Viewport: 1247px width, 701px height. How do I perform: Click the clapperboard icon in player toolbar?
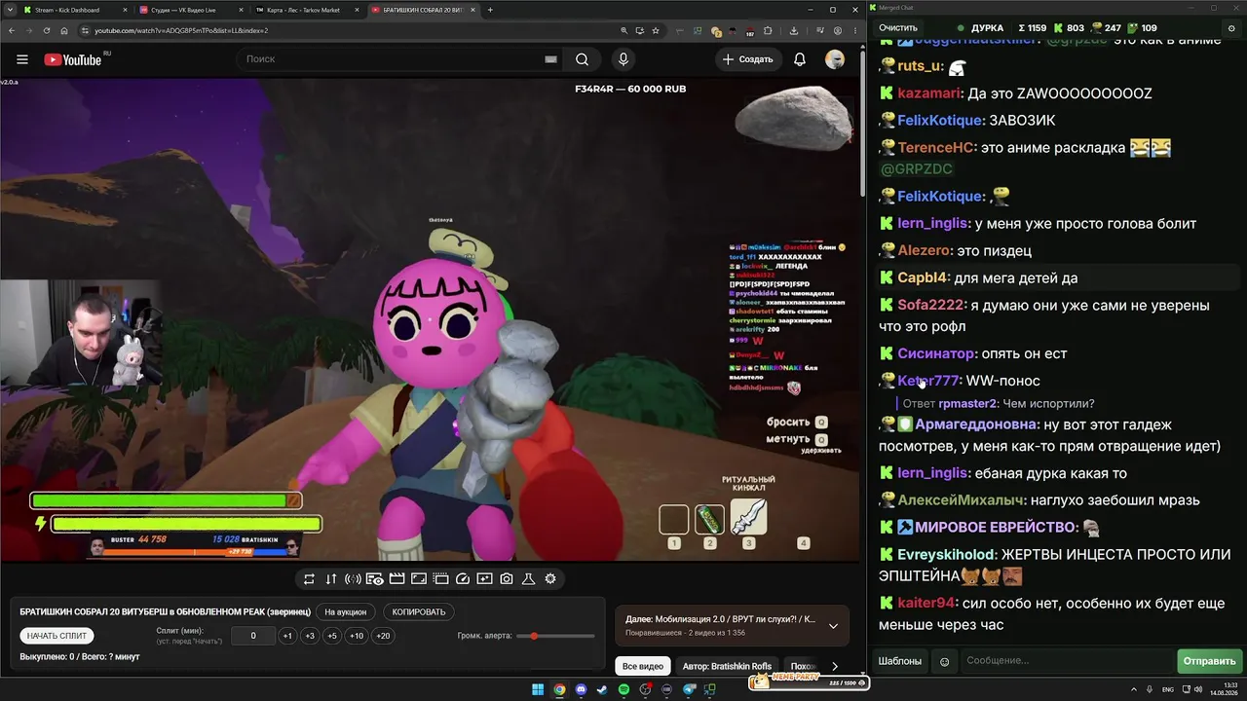coord(397,578)
